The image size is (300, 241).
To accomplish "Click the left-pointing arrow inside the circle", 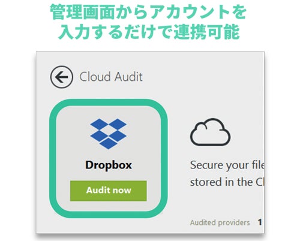I will (61, 77).
